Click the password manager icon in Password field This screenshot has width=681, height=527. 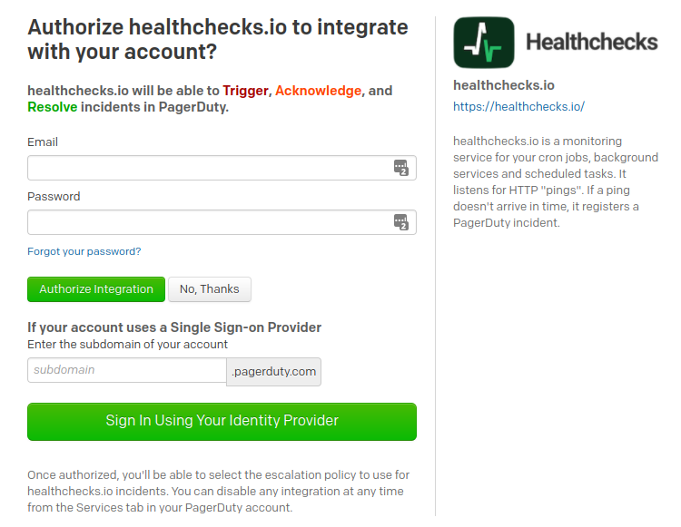(x=401, y=222)
